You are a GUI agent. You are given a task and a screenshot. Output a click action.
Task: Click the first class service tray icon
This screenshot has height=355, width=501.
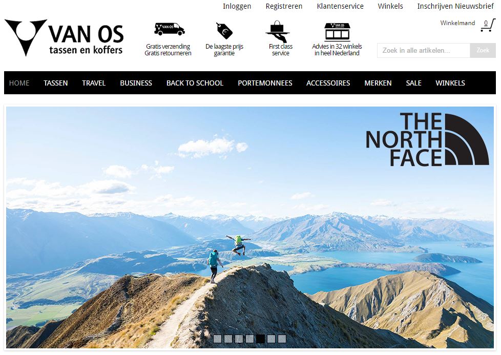pos(278,31)
